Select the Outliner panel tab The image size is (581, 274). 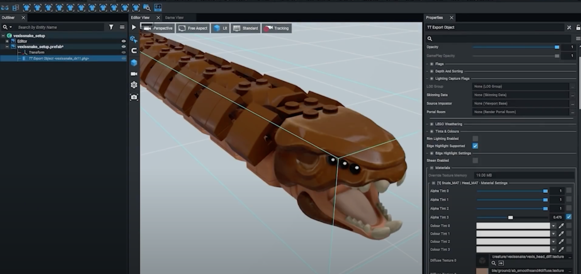[x=9, y=17]
